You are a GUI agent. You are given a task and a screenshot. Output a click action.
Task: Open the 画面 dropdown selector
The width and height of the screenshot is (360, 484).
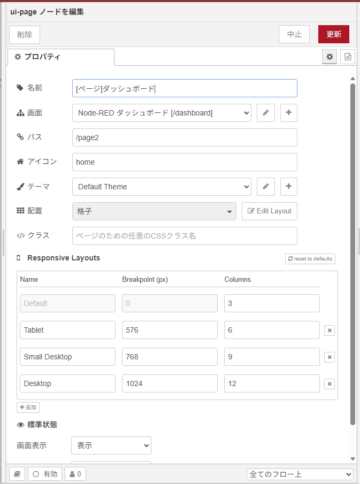point(162,113)
